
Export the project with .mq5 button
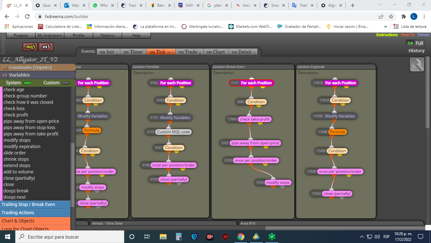point(30,47)
